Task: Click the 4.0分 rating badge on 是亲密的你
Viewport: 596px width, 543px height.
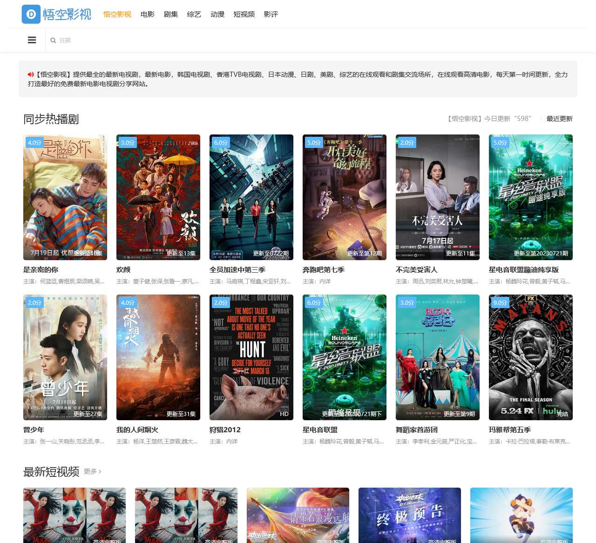Action: [x=34, y=142]
